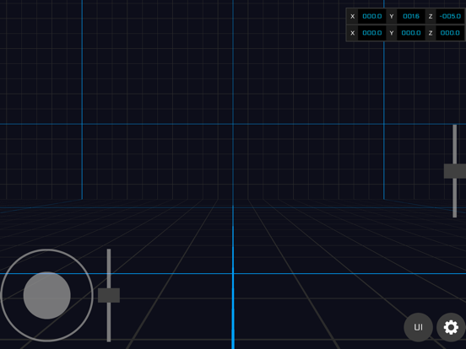Click the right-edge vertical slider handle
This screenshot has height=349, width=466.
coord(455,171)
